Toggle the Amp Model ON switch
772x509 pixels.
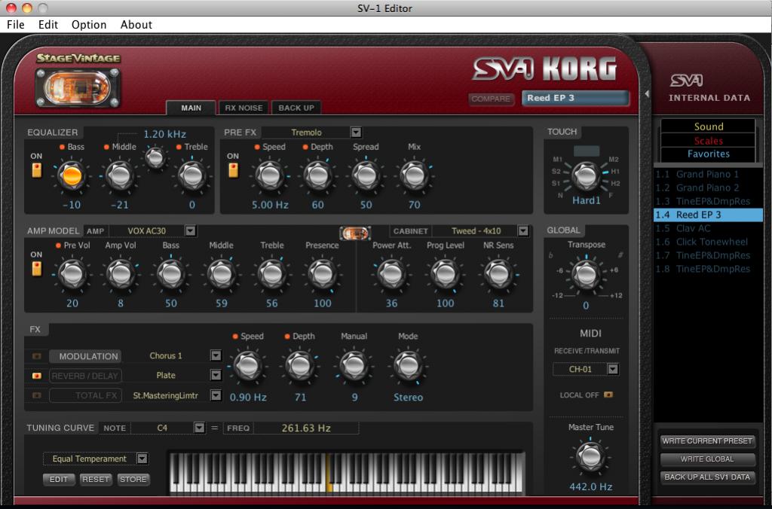pyautogui.click(x=37, y=269)
